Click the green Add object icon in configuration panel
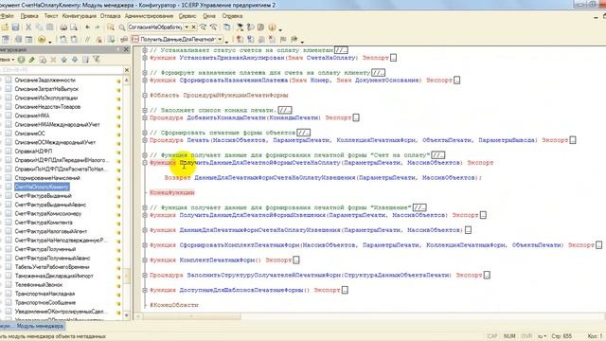 coord(21,60)
